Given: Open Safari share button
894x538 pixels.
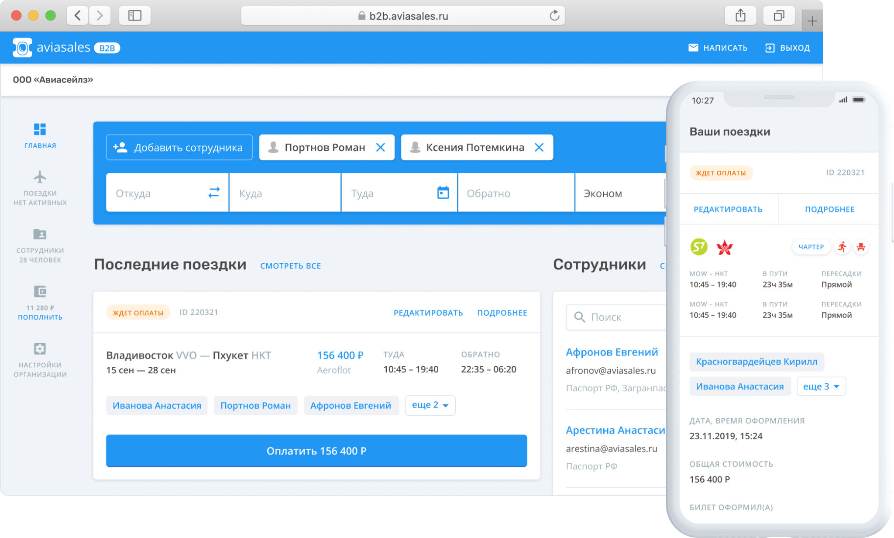Looking at the screenshot, I should pyautogui.click(x=740, y=16).
